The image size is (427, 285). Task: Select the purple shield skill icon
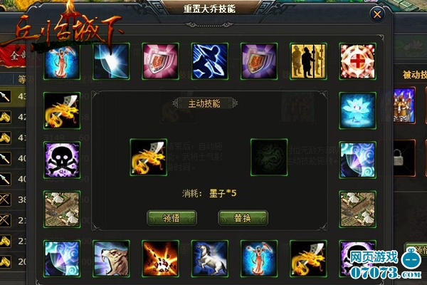click(259, 61)
